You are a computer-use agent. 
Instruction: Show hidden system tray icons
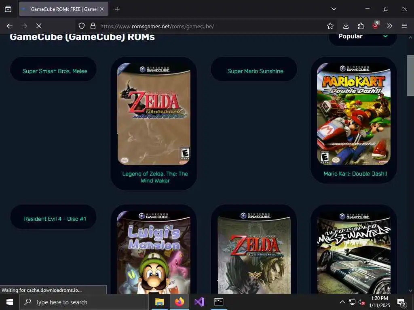coord(342,302)
